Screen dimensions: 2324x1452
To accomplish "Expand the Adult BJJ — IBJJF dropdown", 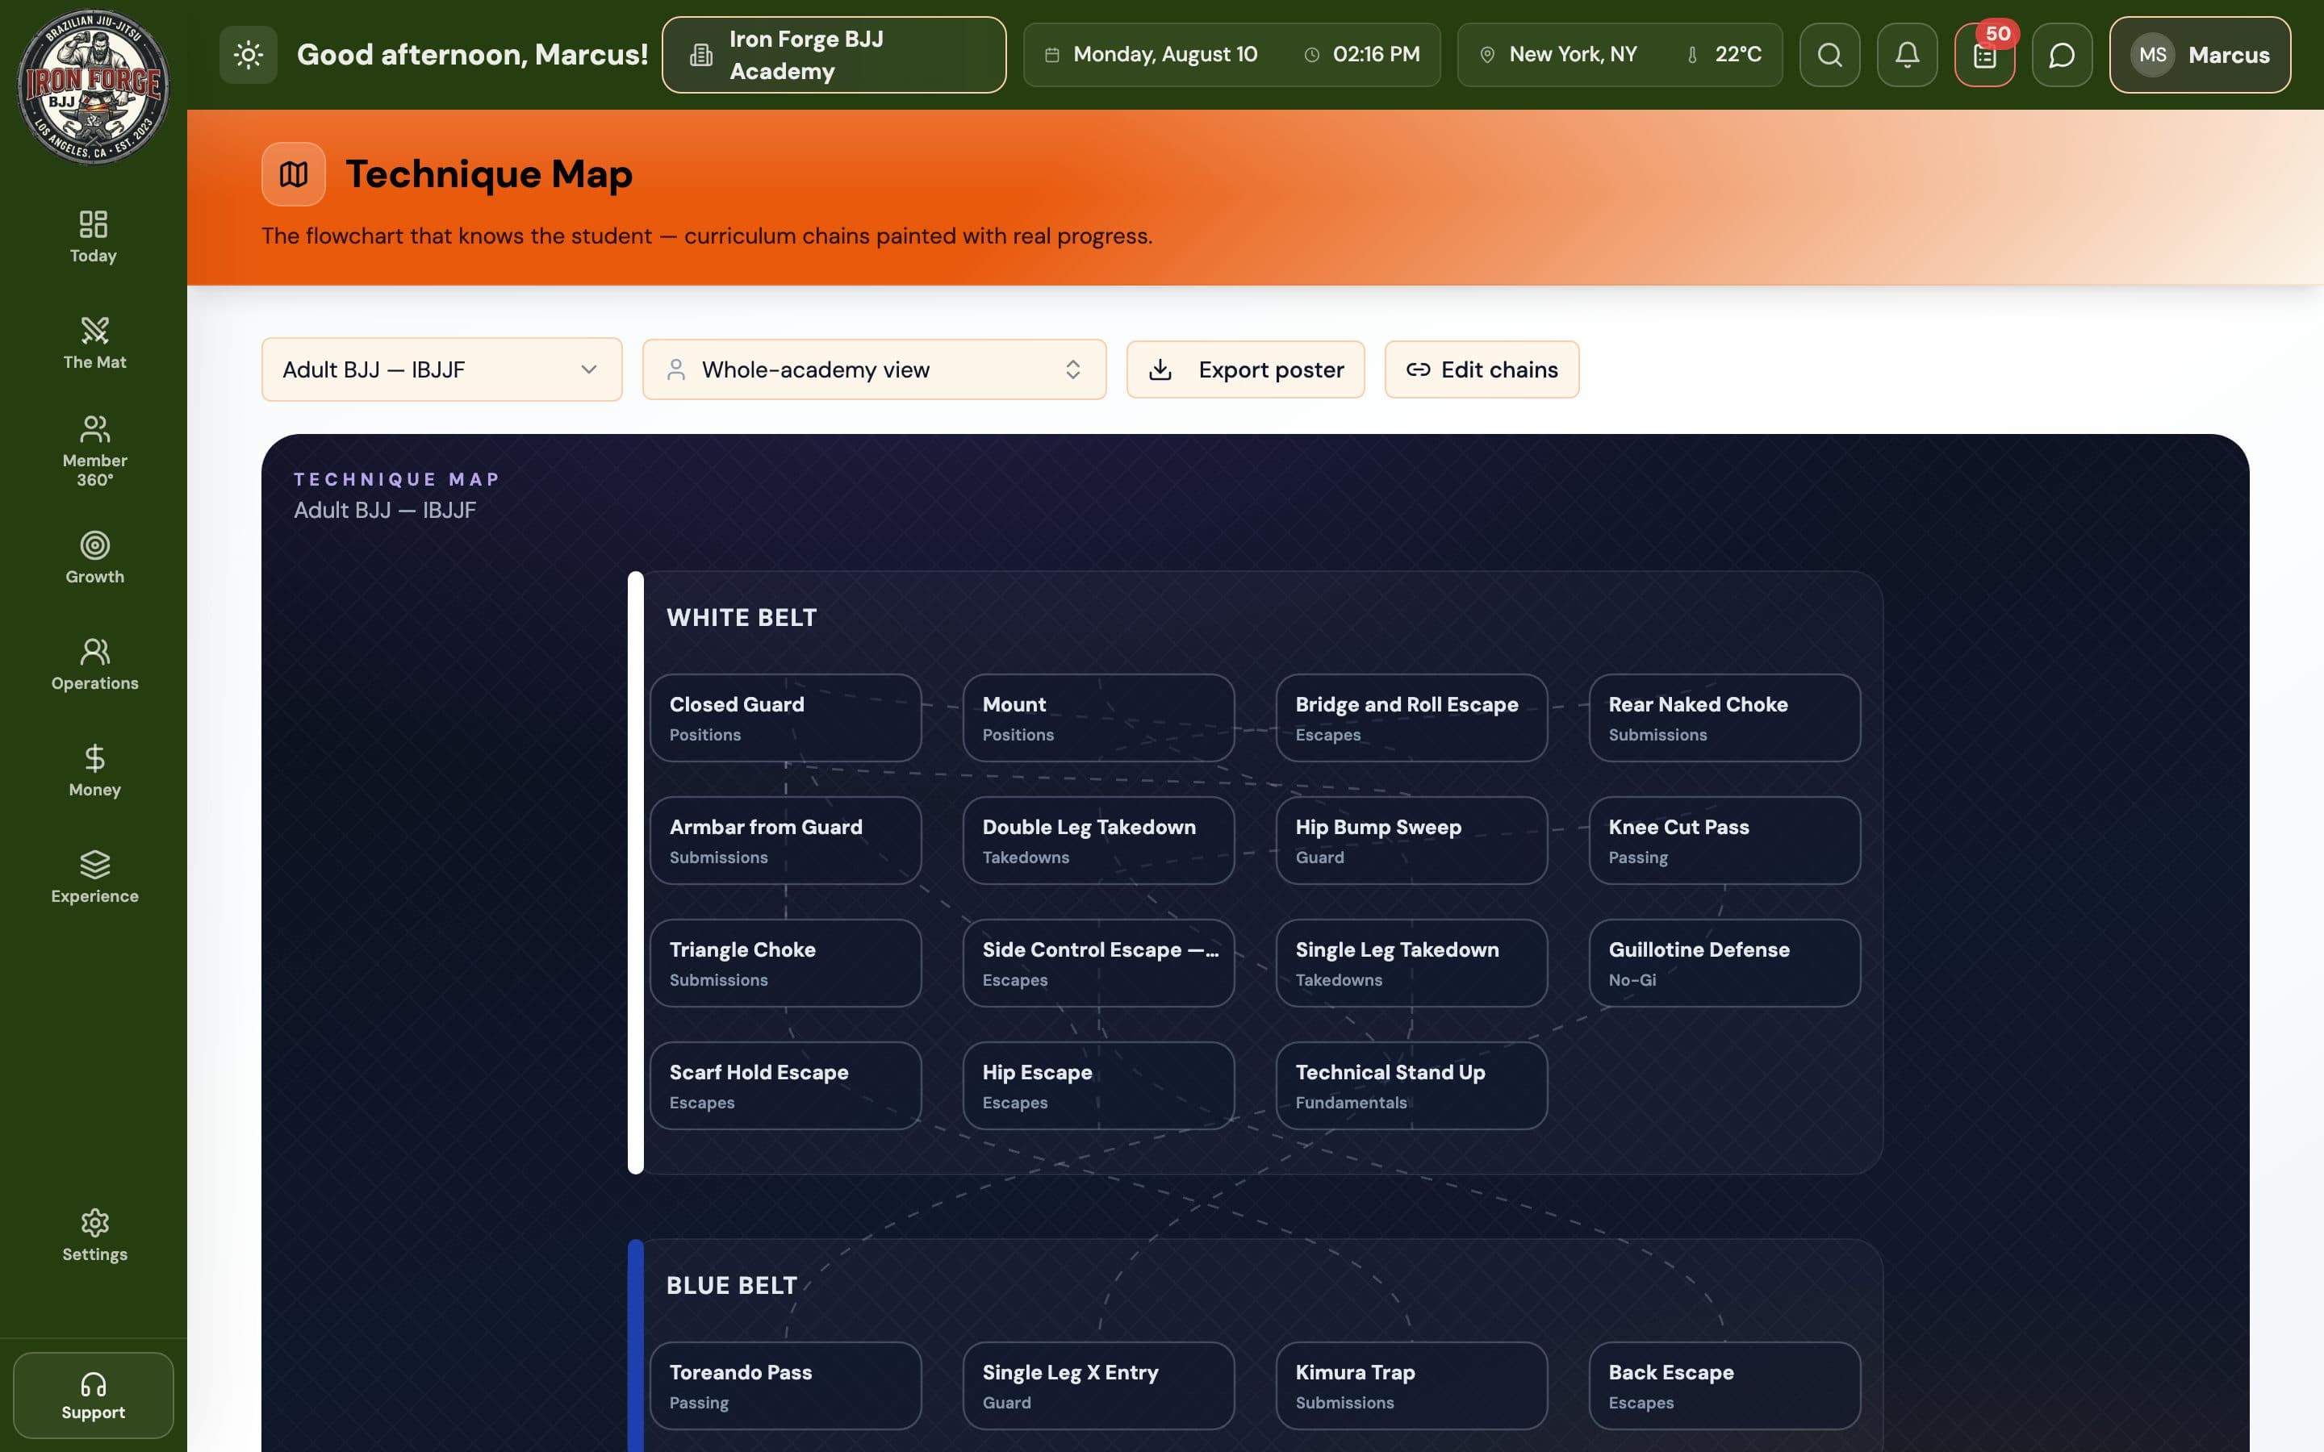I will pyautogui.click(x=441, y=369).
